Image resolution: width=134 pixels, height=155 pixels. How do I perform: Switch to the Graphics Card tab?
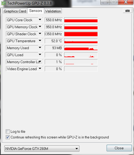click(15, 11)
